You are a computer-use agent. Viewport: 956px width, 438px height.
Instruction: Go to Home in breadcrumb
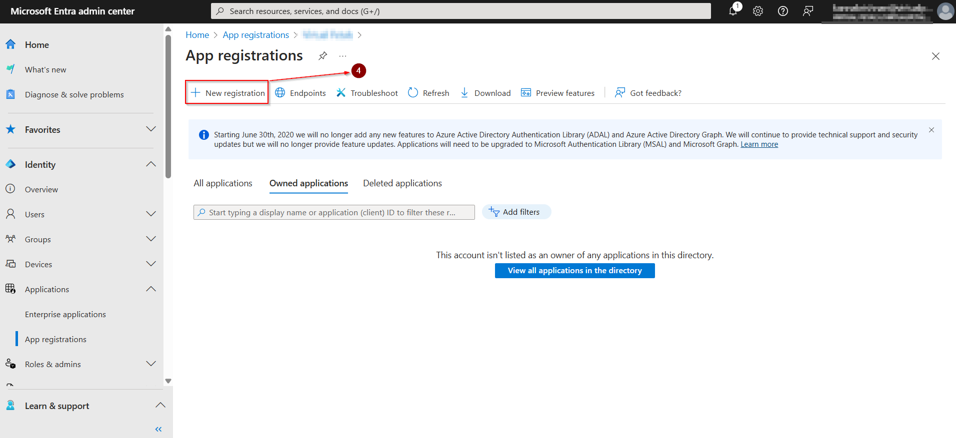197,35
